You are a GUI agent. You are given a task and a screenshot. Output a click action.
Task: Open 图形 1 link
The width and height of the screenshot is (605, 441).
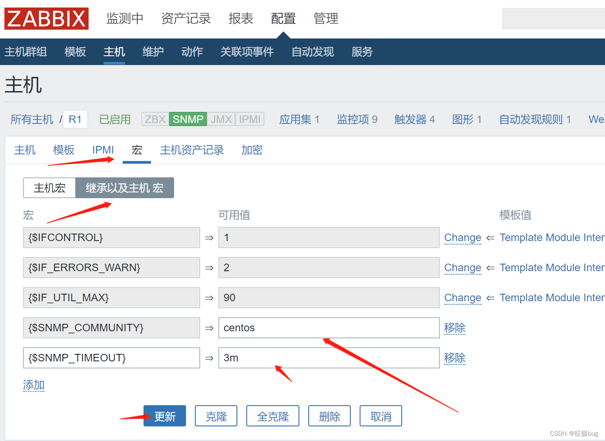[x=467, y=119]
